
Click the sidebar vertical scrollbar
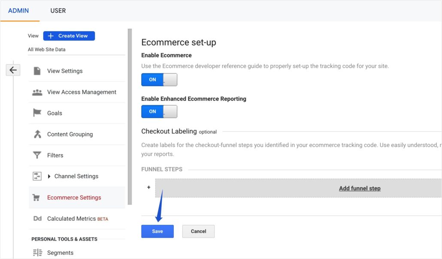[x=130, y=116]
